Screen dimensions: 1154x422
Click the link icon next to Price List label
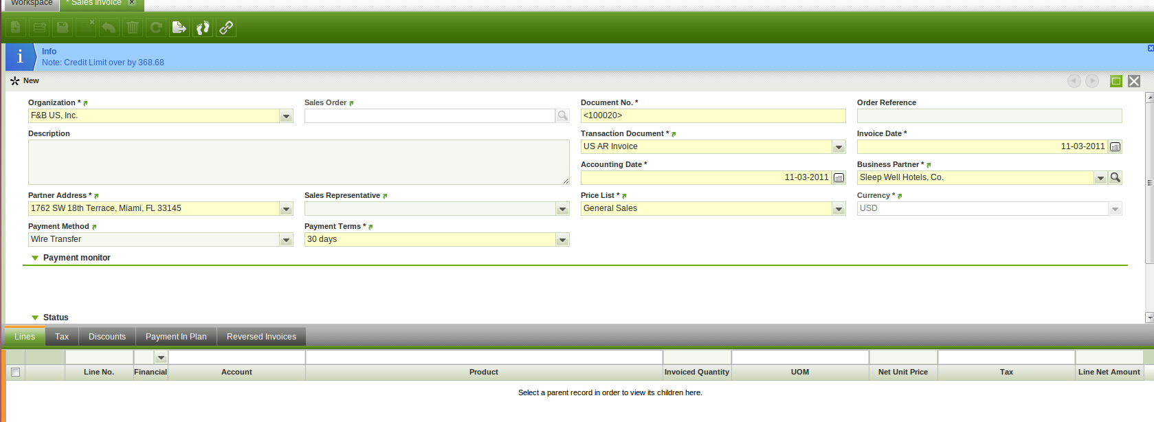coord(624,196)
